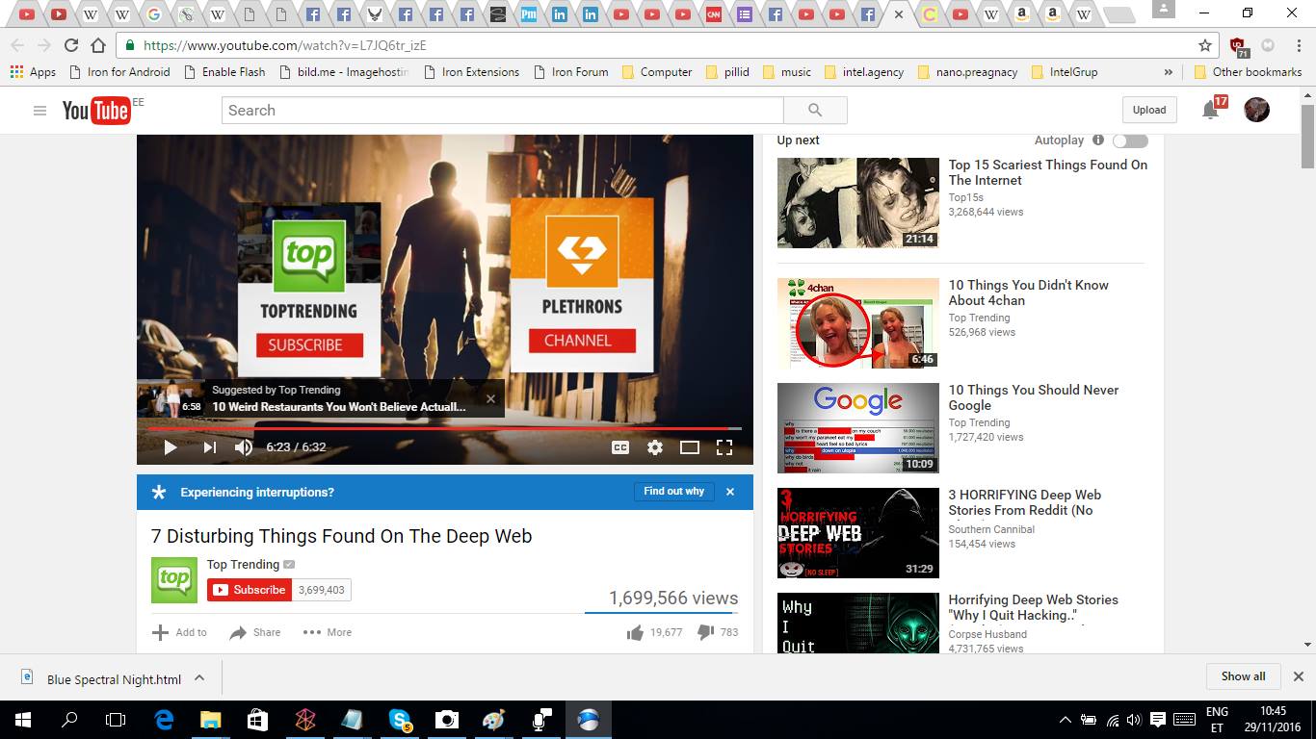This screenshot has width=1316, height=739.
Task: Open Other bookmarks folder
Action: [1248, 72]
